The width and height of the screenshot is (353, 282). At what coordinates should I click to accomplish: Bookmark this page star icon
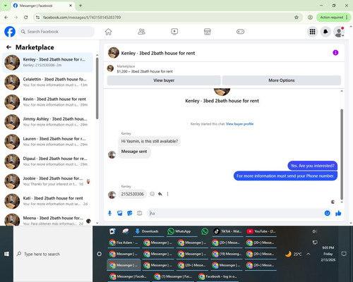[x=297, y=17]
